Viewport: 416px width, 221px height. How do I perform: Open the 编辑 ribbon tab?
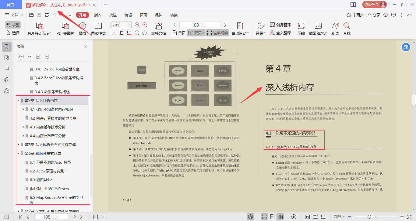(x=128, y=15)
